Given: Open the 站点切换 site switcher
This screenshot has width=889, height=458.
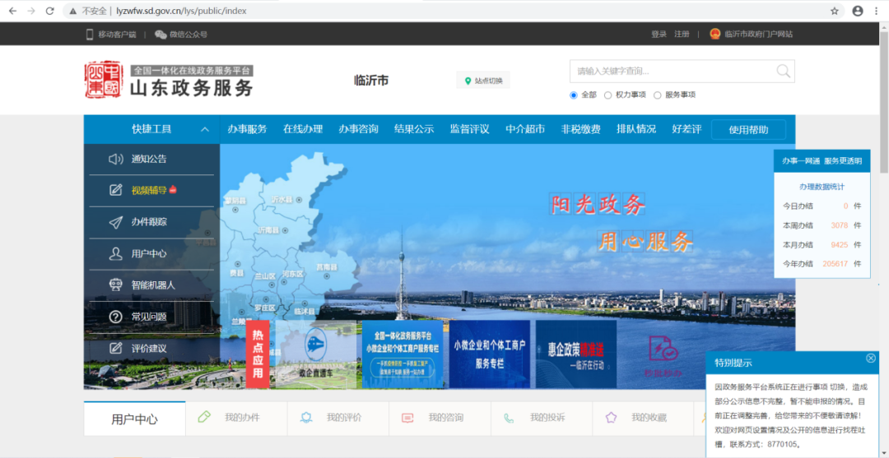Looking at the screenshot, I should click(483, 81).
